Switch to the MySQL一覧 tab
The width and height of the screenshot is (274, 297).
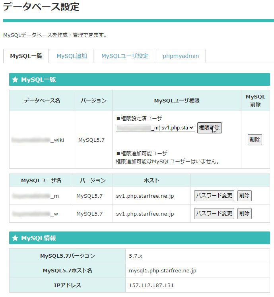26,56
